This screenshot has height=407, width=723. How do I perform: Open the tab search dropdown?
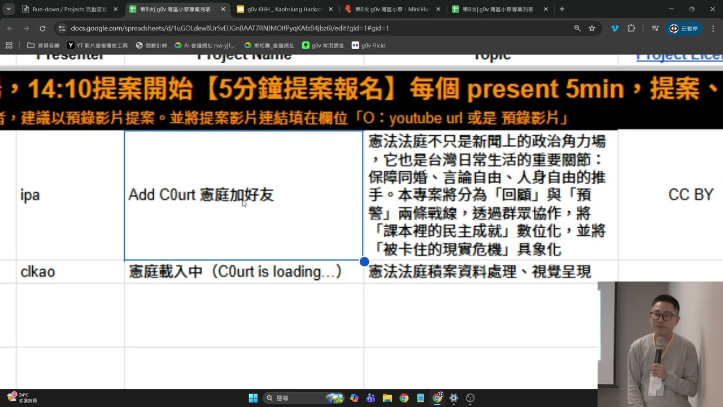point(8,9)
